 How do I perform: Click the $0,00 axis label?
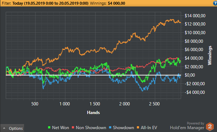tap(190, 75)
